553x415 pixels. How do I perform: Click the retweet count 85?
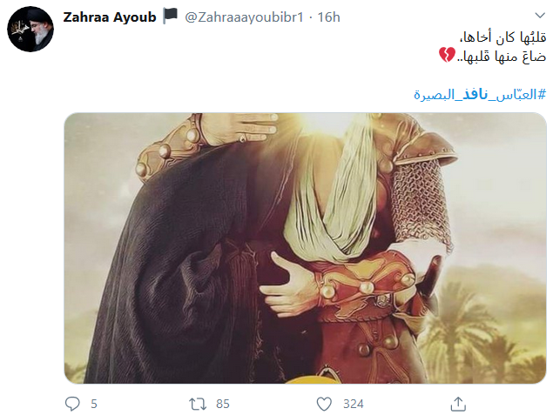[x=223, y=404]
